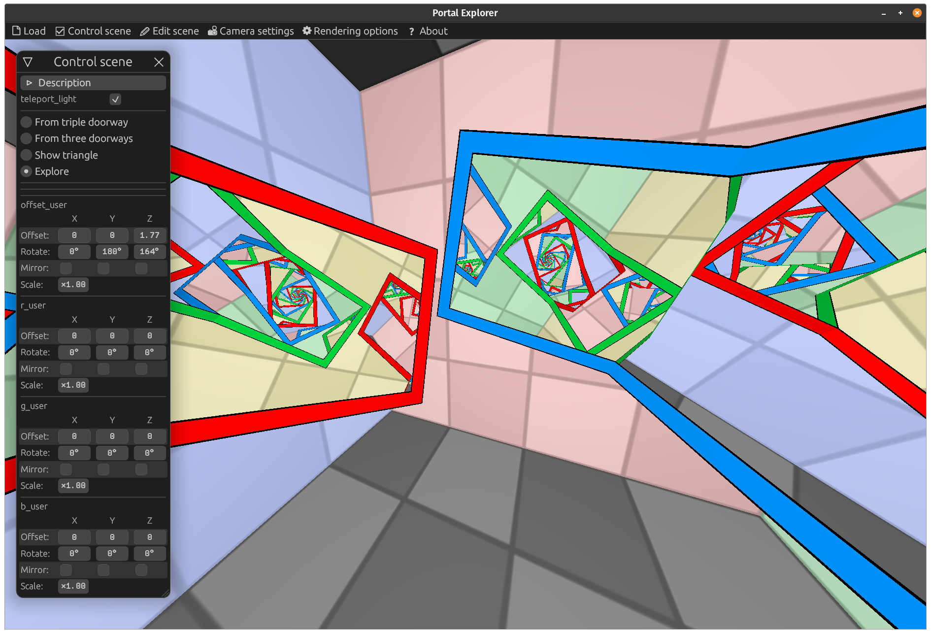Viewport: 931px width, 634px height.
Task: Open Camera settings menu
Action: point(251,31)
